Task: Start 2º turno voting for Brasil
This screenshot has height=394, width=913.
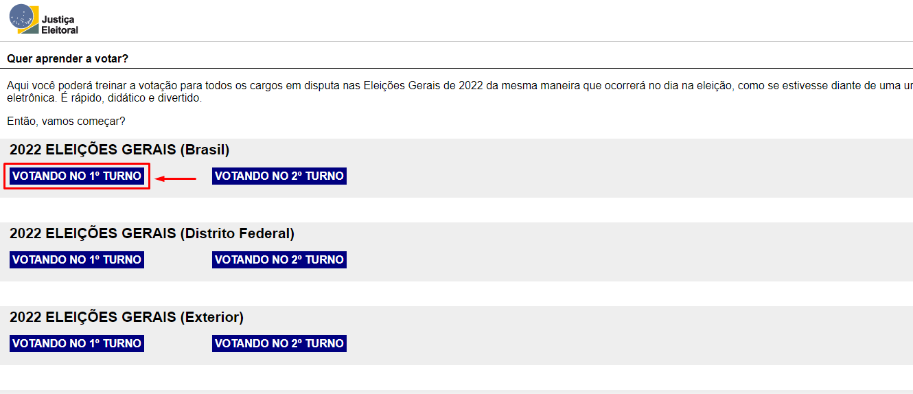Action: click(279, 176)
